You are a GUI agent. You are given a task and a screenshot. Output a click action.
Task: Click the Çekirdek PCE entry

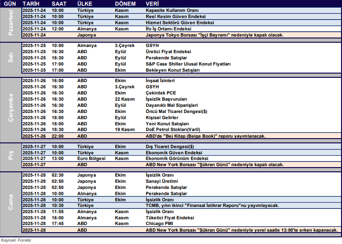pyautogui.click(x=161, y=93)
